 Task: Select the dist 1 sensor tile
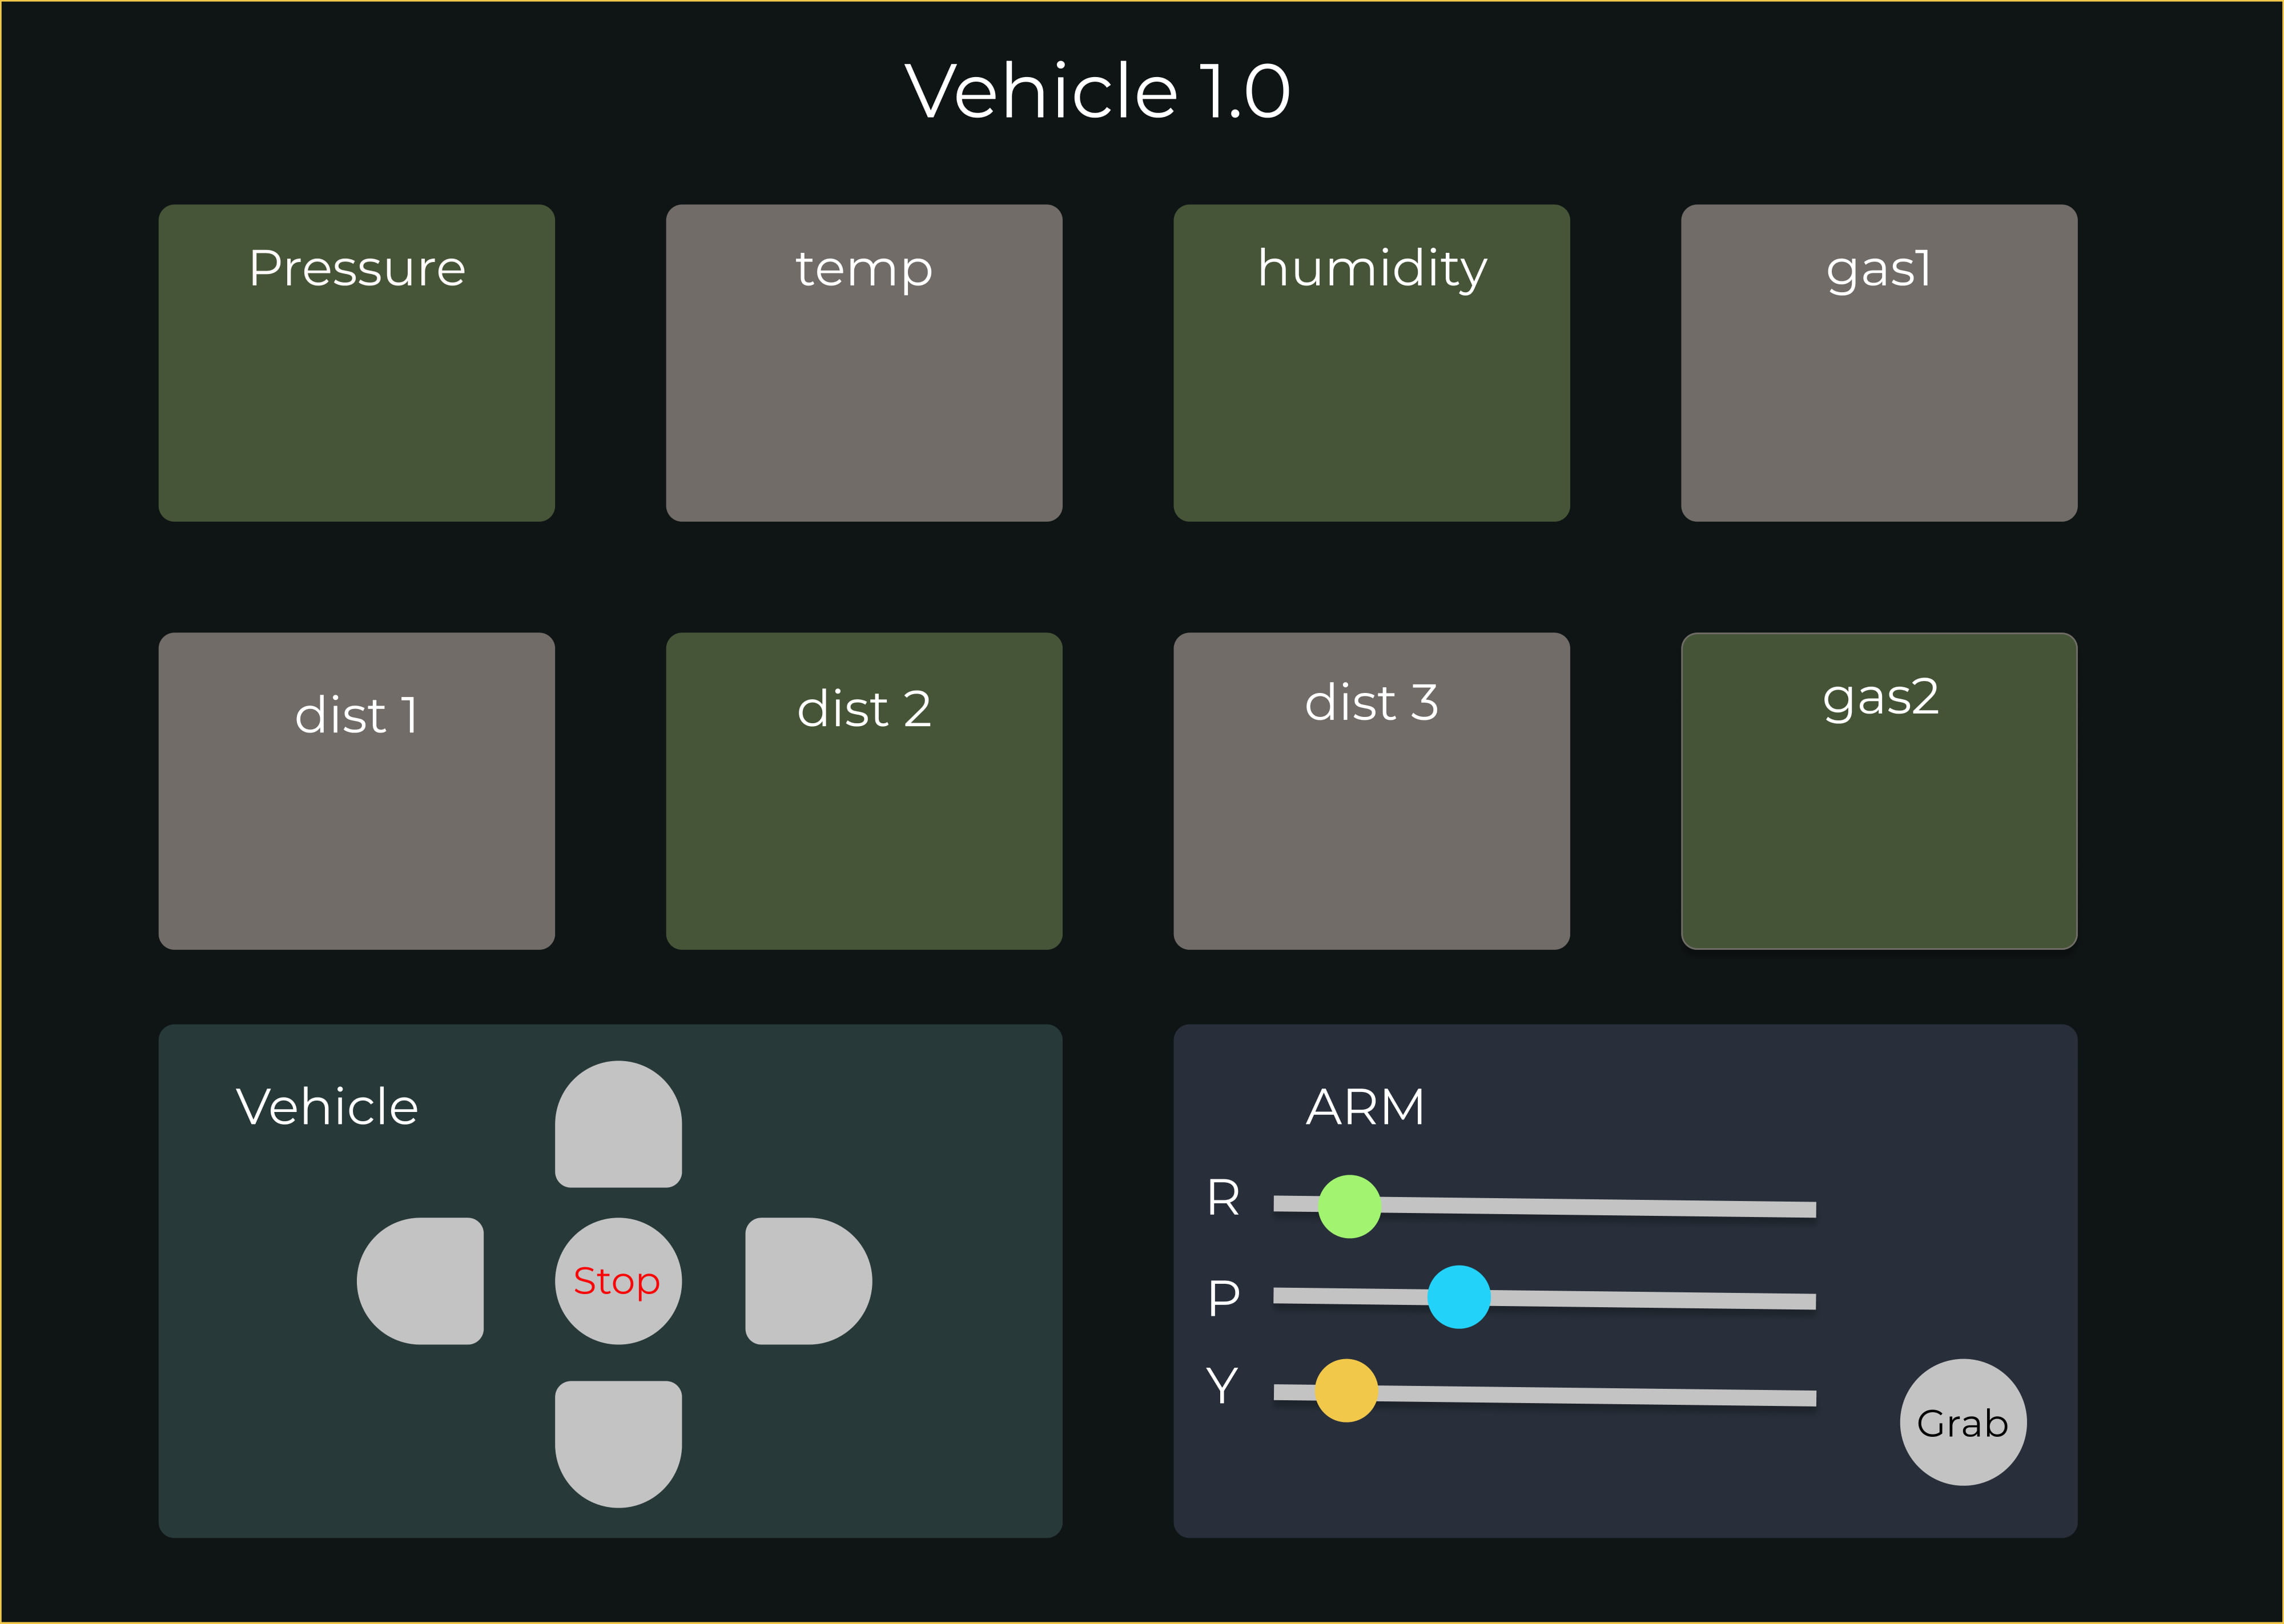(357, 790)
